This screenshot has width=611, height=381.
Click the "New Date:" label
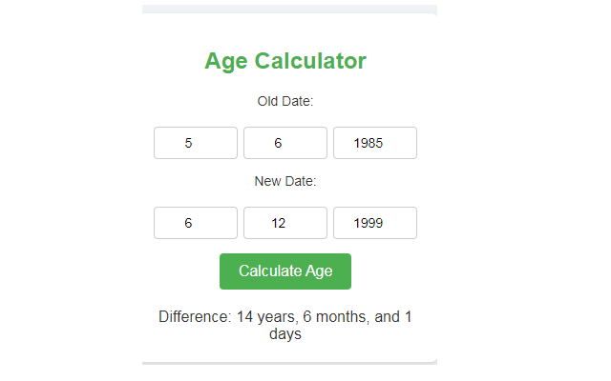pyautogui.click(x=284, y=181)
